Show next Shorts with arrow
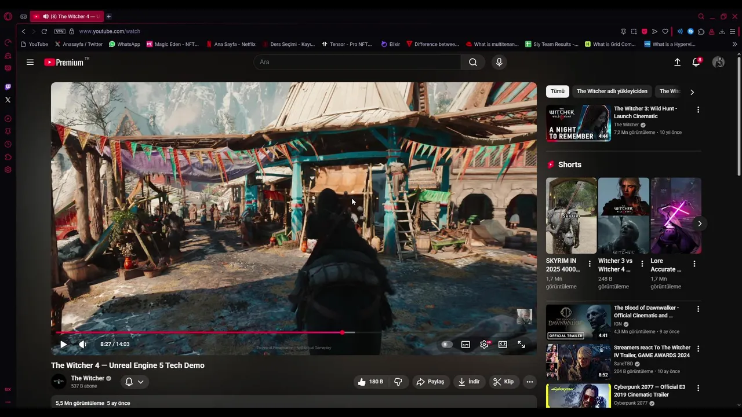 (700, 224)
